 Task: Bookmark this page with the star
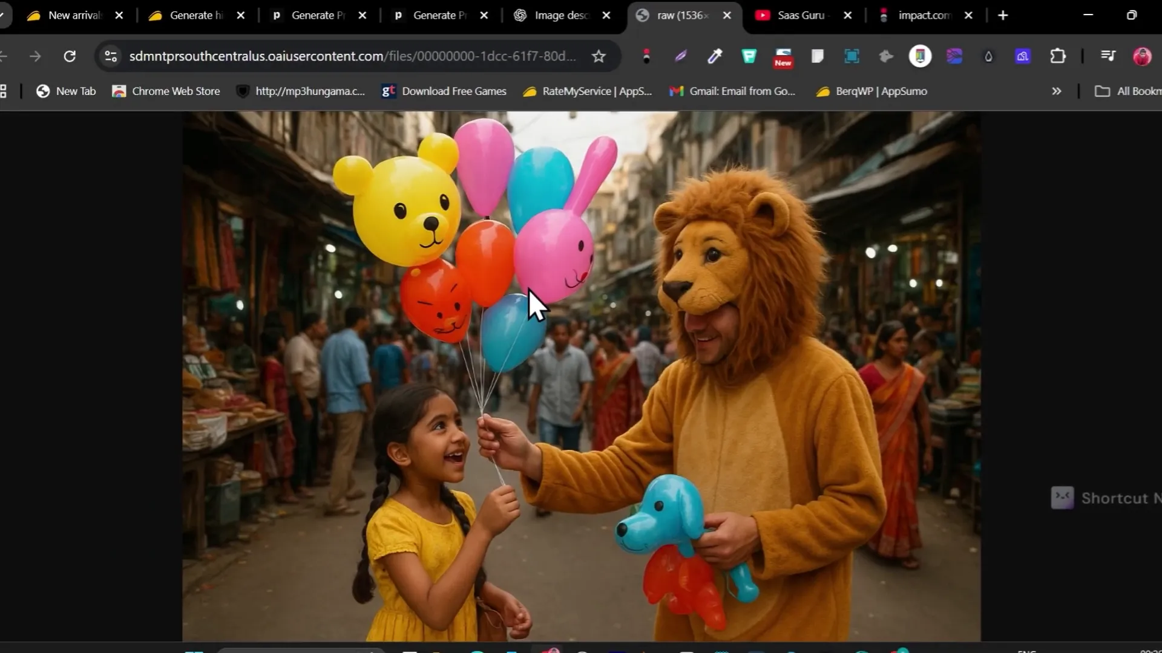click(x=599, y=56)
